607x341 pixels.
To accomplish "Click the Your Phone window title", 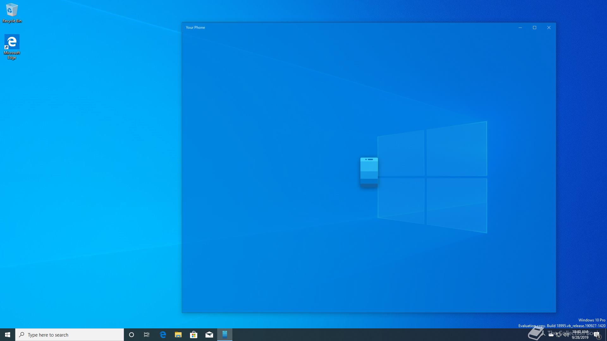I will click(x=195, y=27).
